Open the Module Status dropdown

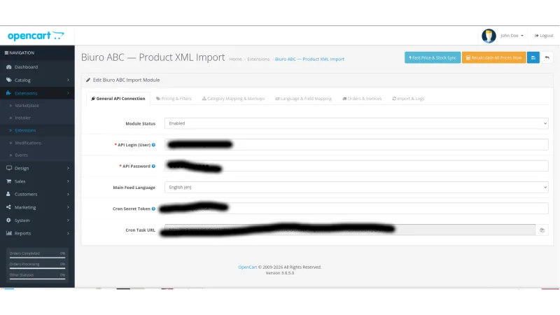(356, 123)
